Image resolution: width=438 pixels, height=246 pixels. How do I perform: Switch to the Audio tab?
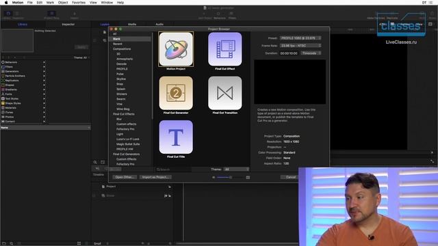tap(159, 25)
